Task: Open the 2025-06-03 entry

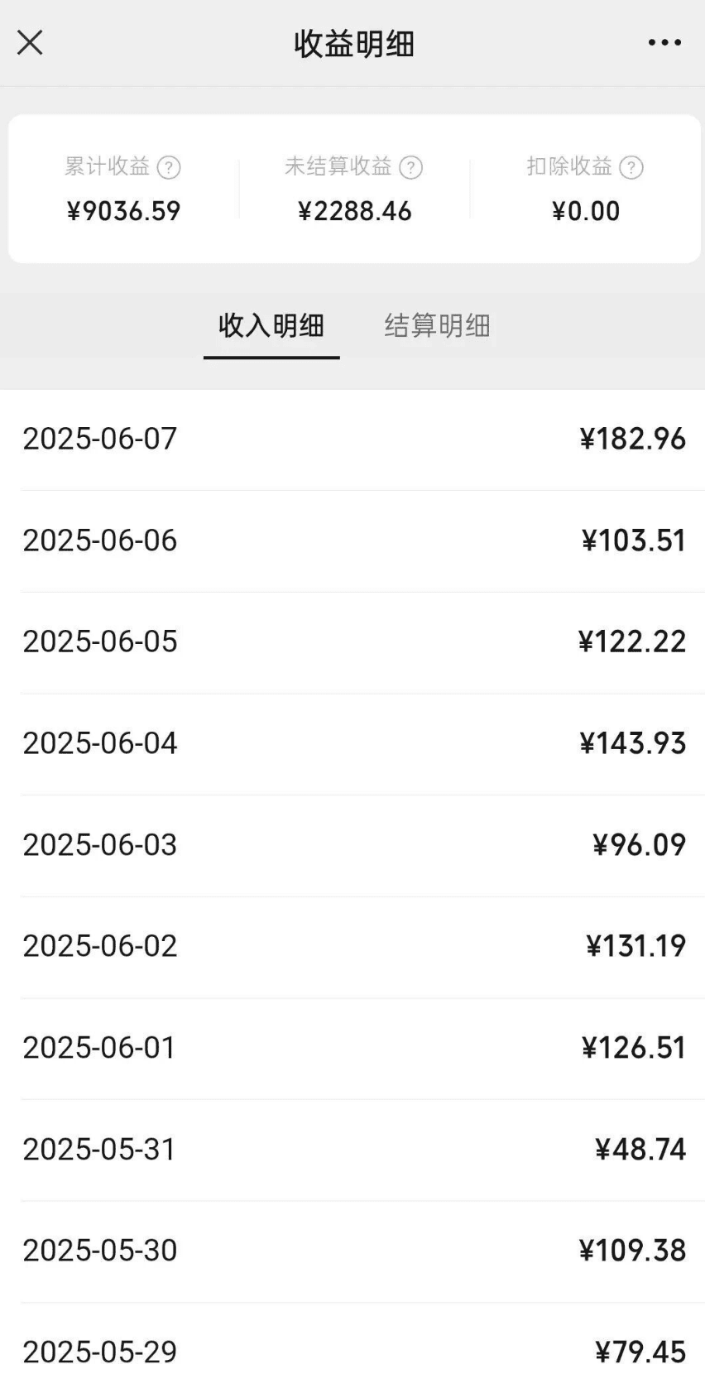Action: click(352, 845)
